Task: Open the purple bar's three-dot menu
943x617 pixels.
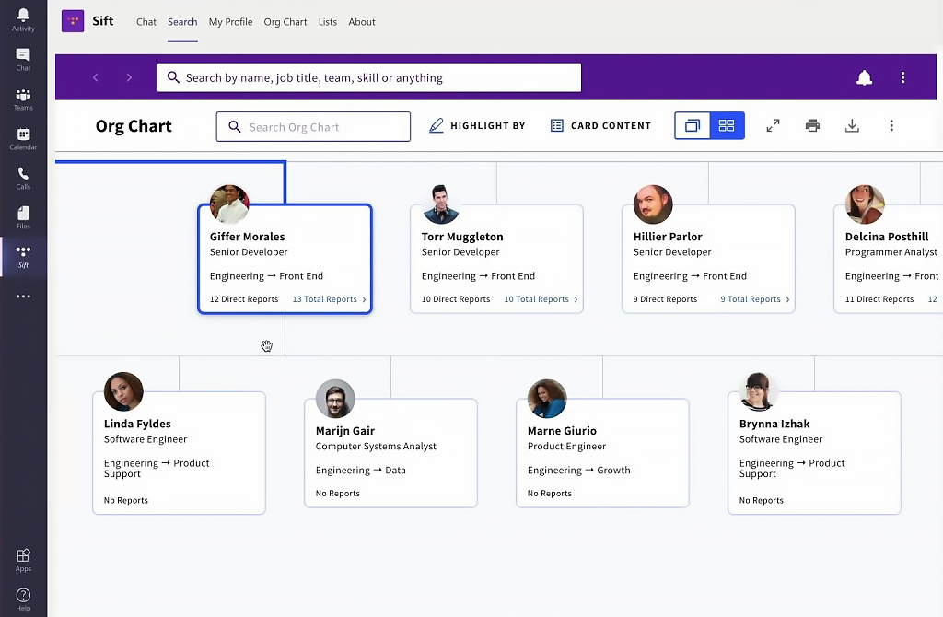Action: click(x=902, y=77)
